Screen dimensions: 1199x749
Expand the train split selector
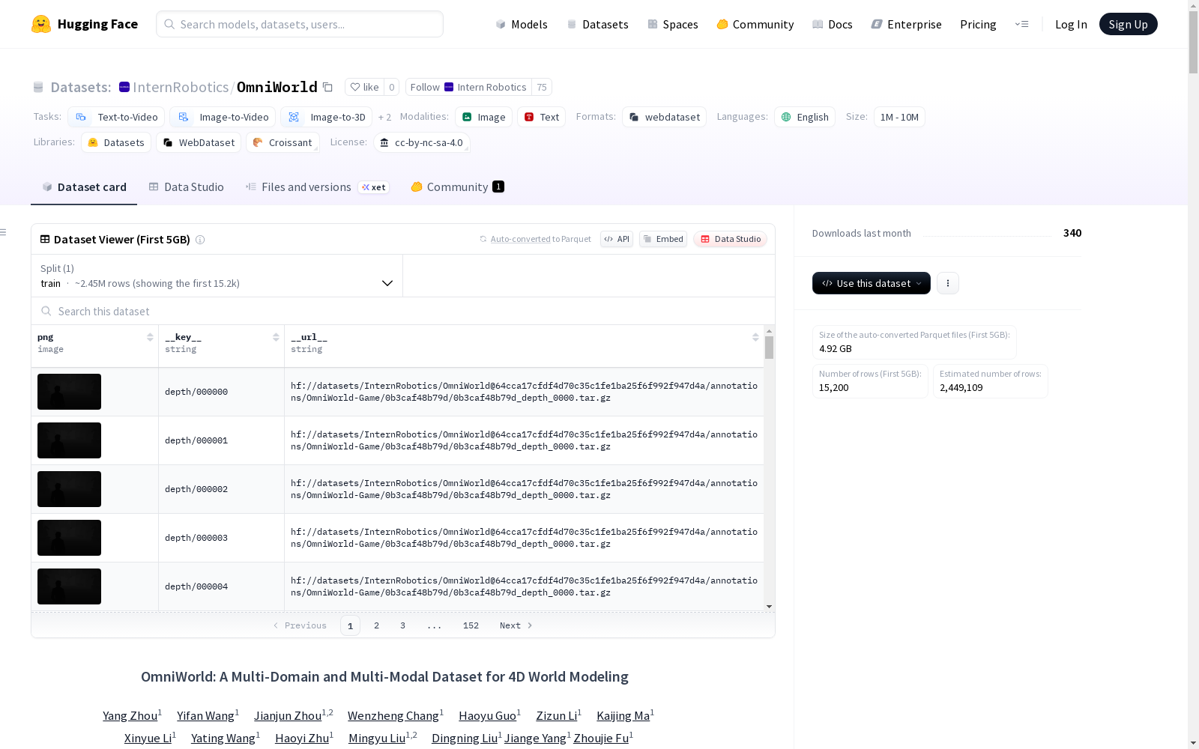coord(217,276)
